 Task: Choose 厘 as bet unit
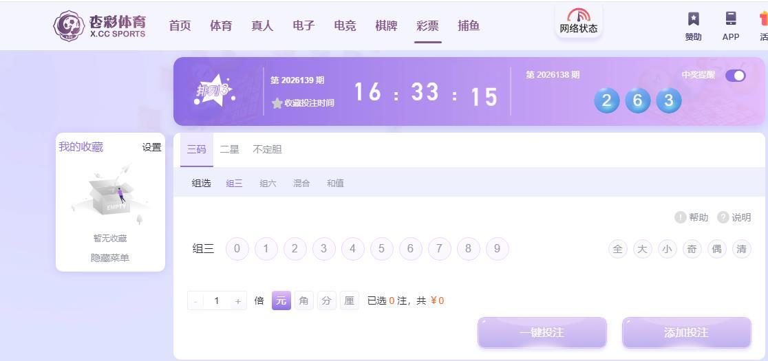[x=349, y=301]
